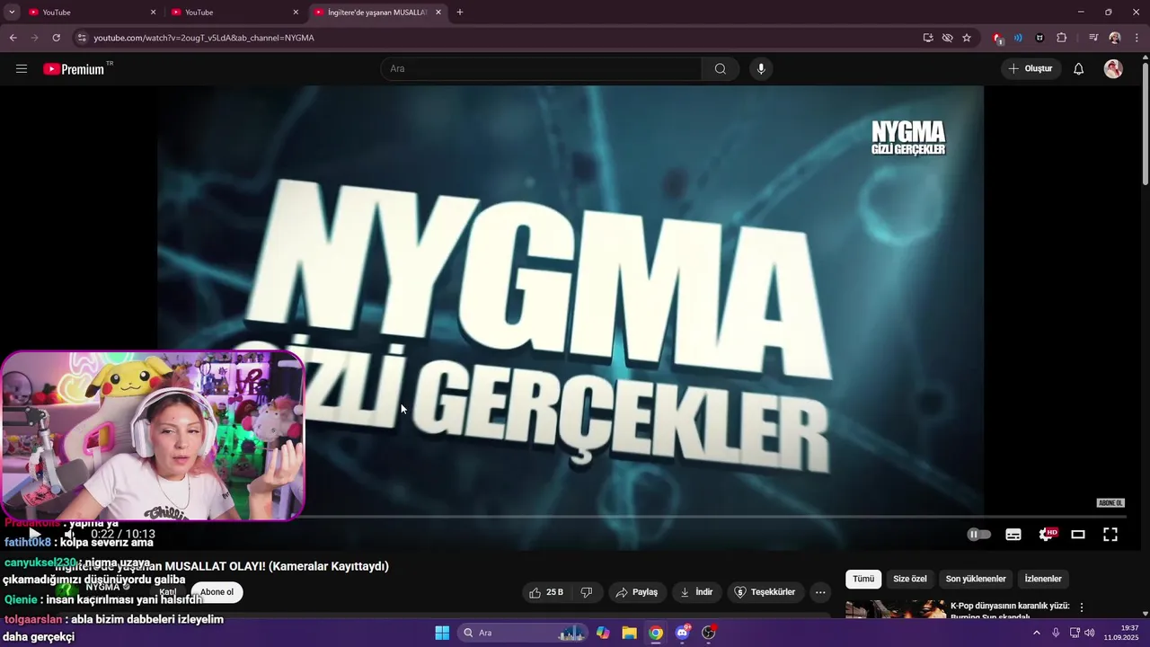This screenshot has width=1150, height=647.
Task: Open Discord from taskbar
Action: (682, 633)
